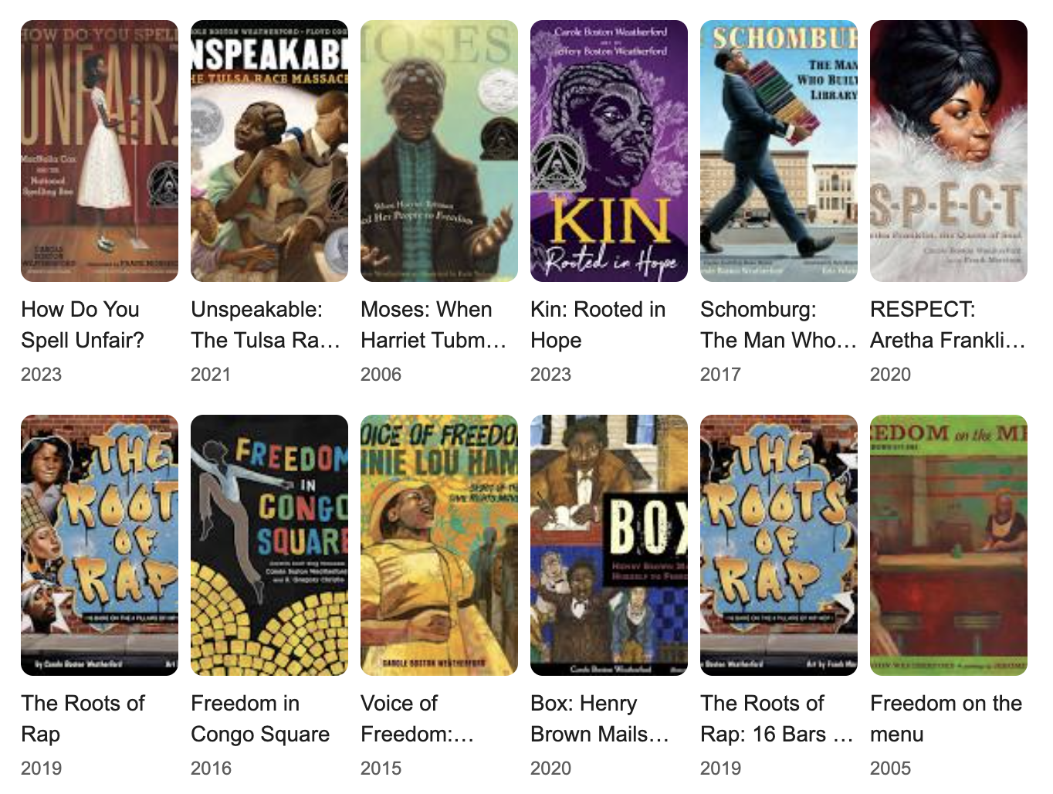This screenshot has width=1053, height=794.
Task: Open the RESPECT Aretha Franklin cover
Action: point(949,151)
